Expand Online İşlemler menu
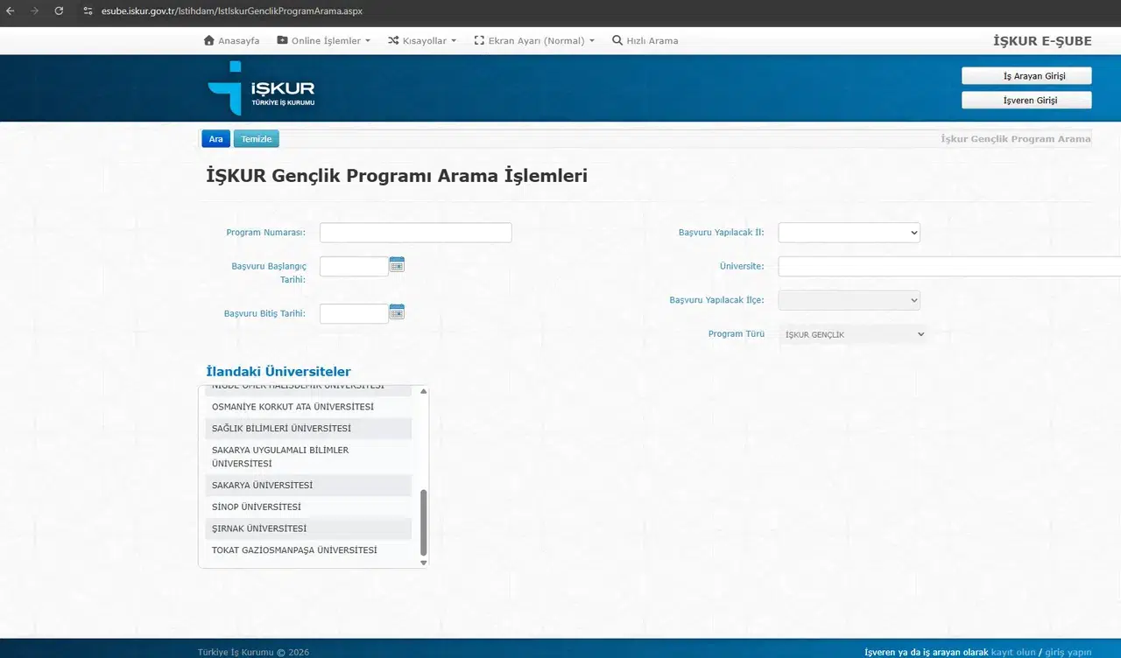Viewport: 1121px width, 658px height. (323, 40)
